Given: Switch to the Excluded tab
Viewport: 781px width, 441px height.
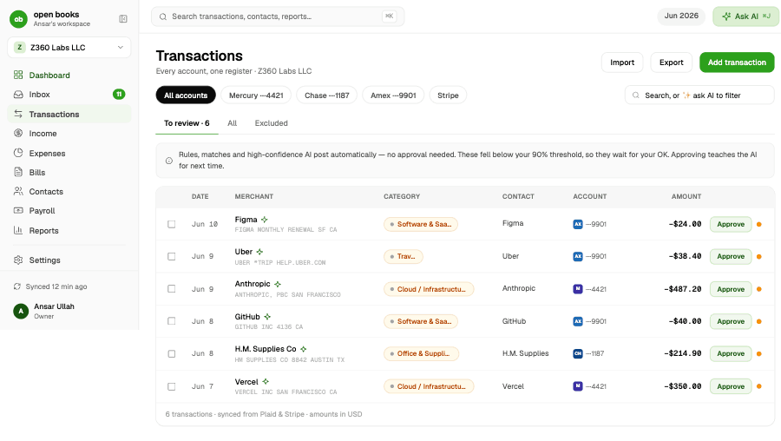Looking at the screenshot, I should [x=271, y=123].
